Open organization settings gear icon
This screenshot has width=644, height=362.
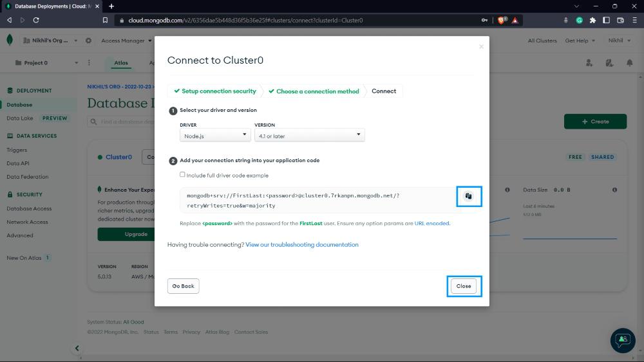(88, 41)
